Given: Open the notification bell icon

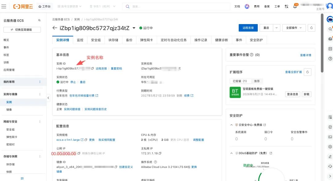Looking at the screenshot, I should [x=295, y=6].
